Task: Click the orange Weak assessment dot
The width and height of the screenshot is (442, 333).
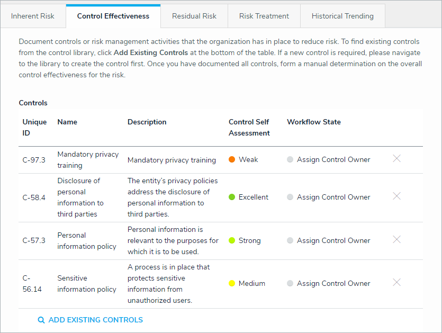Action: (x=232, y=159)
